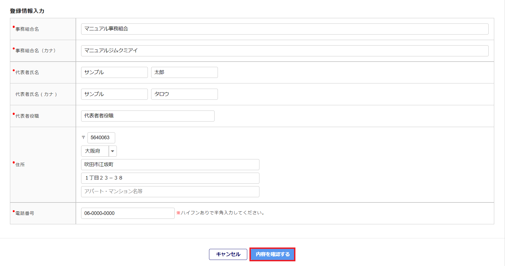
Task: Click the kana given name field タロウ
Action: pyautogui.click(x=184, y=94)
